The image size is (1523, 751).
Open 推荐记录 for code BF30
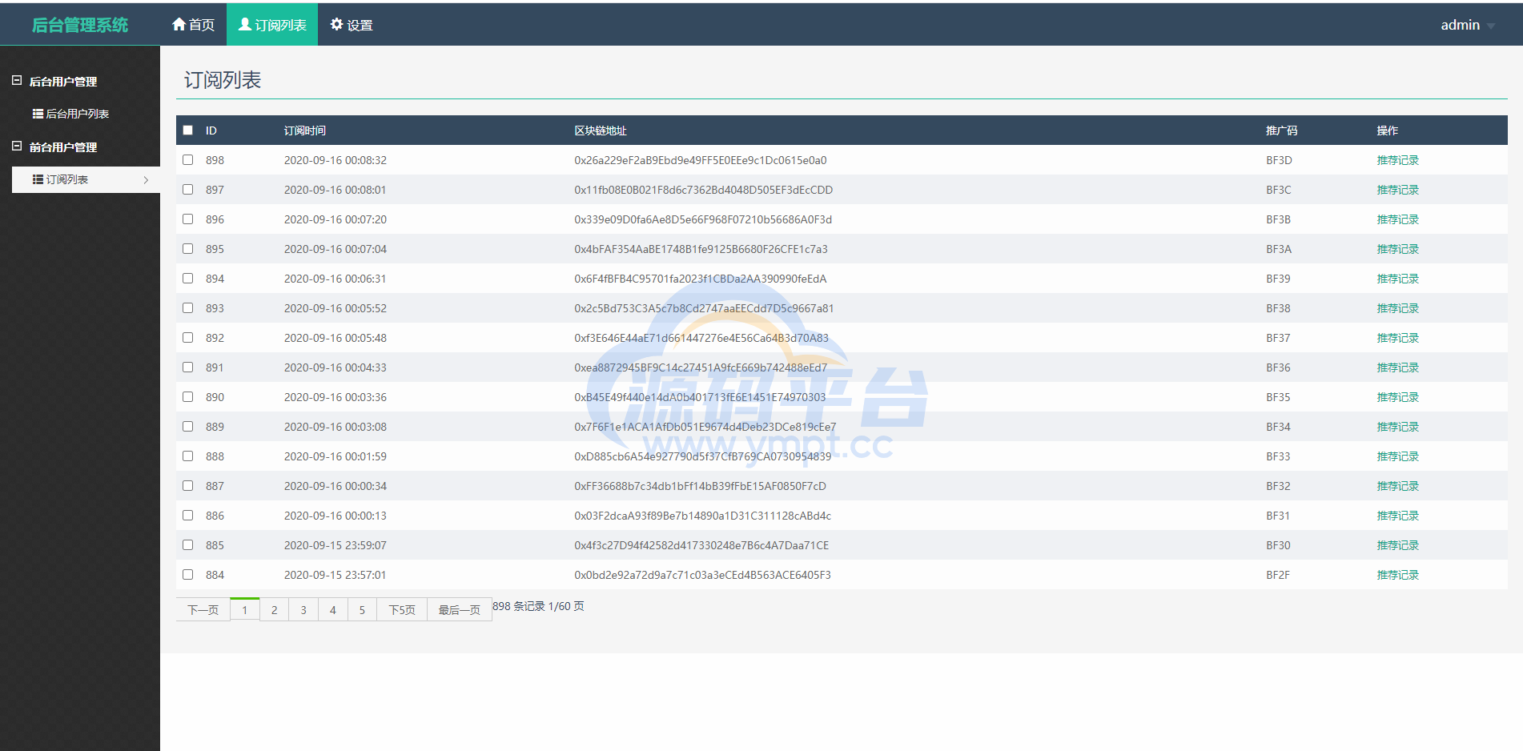[1397, 545]
